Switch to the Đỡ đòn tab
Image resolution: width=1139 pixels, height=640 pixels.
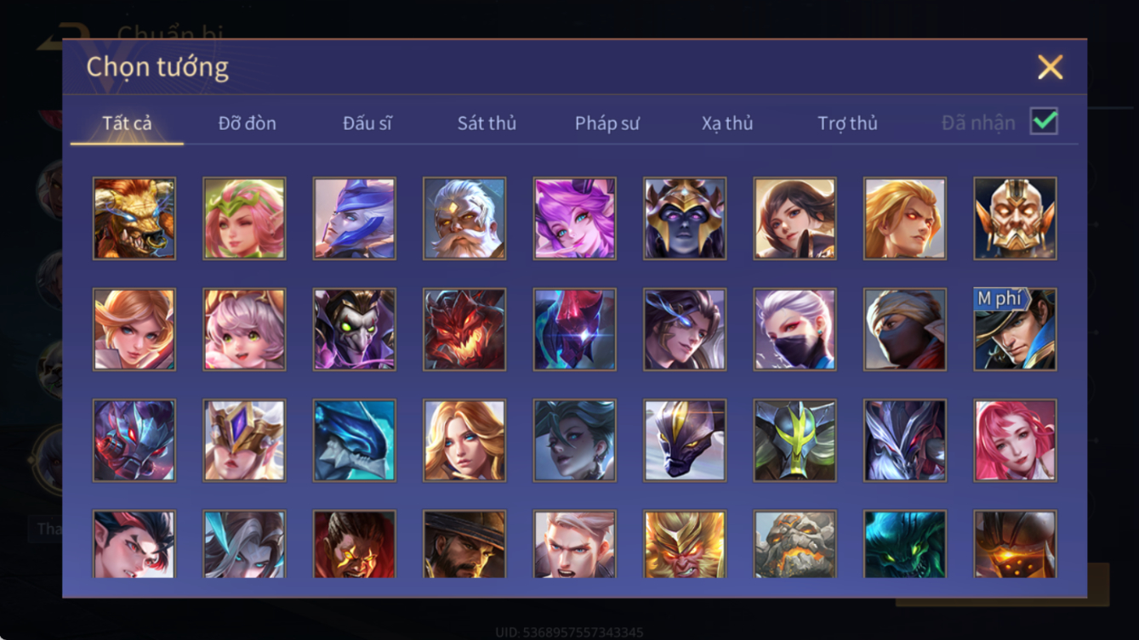(x=248, y=123)
